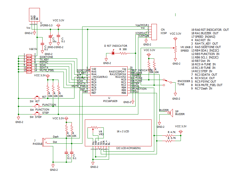Select VCC 3.3V symbol above paddle pull-ups
The image size is (246, 179).
(66, 118)
